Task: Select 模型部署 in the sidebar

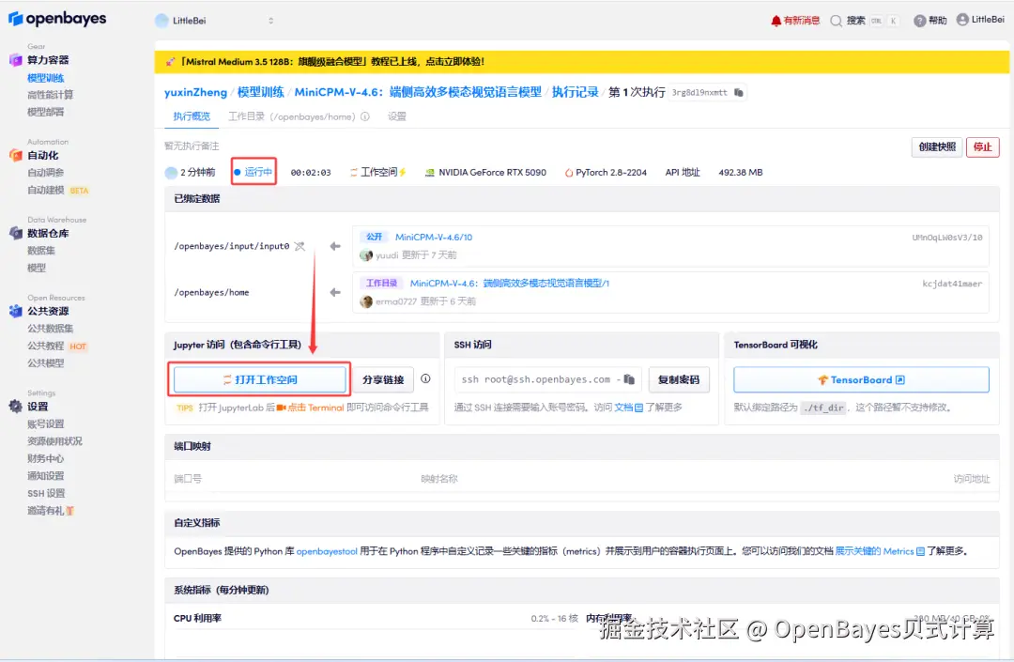Action: 45,112
